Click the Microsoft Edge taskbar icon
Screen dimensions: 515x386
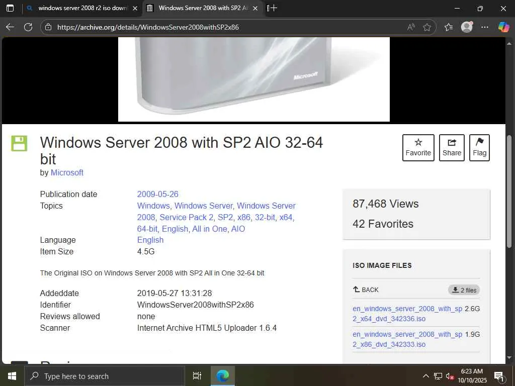[222, 376]
